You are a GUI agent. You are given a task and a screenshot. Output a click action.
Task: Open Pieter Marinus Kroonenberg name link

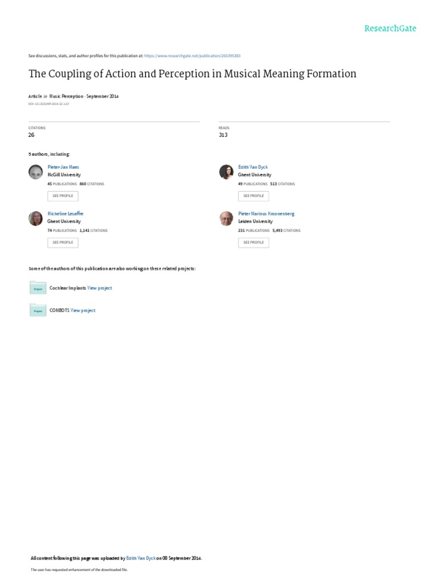point(266,214)
